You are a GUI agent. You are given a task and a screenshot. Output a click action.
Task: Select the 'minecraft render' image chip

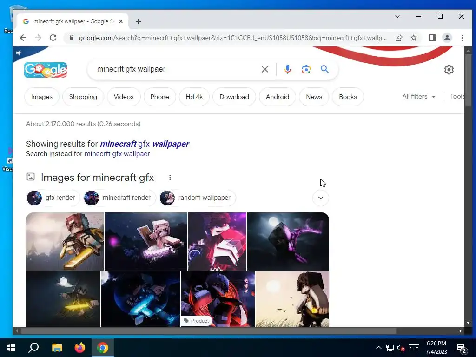click(x=119, y=198)
